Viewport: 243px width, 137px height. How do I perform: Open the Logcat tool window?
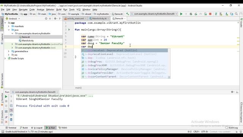coord(37,128)
